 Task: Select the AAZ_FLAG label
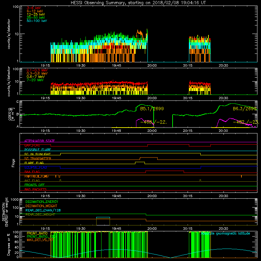(x=32, y=181)
